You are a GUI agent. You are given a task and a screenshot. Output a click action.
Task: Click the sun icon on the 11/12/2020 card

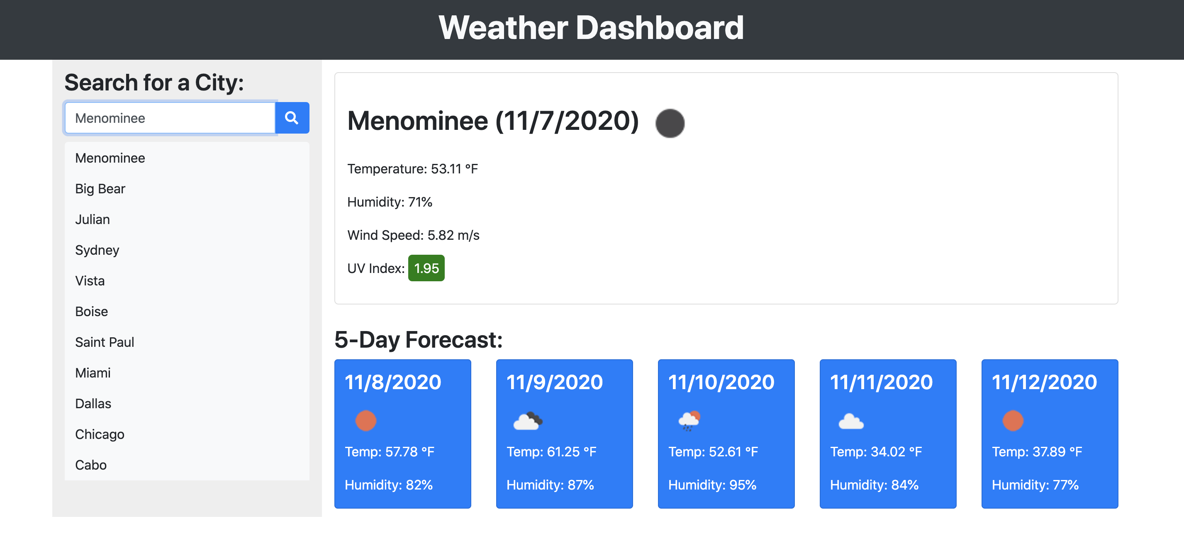coord(1013,420)
